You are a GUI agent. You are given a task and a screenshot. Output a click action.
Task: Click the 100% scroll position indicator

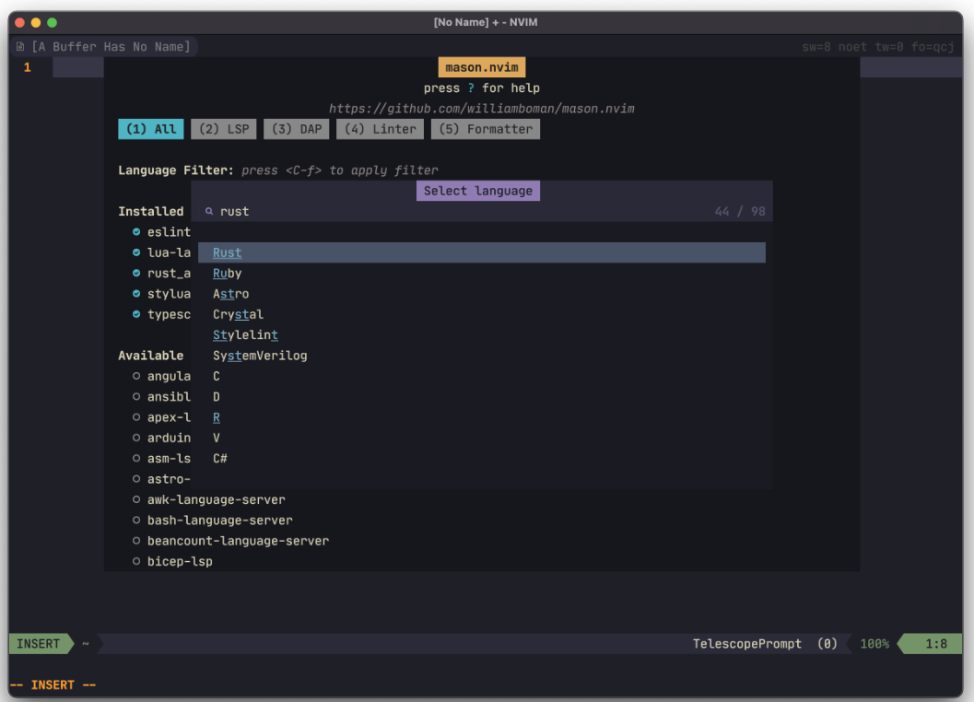pyautogui.click(x=873, y=644)
